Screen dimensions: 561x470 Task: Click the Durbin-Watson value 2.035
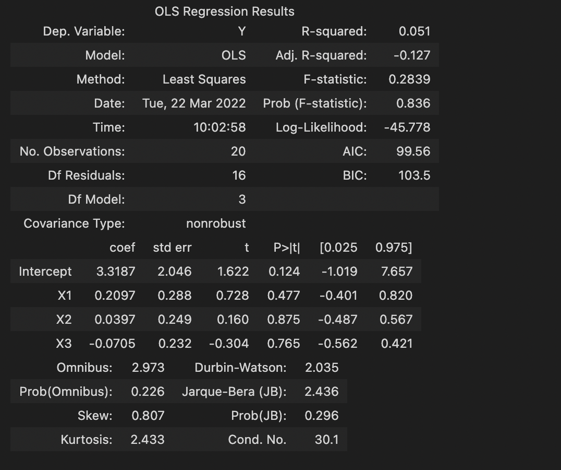(x=322, y=367)
